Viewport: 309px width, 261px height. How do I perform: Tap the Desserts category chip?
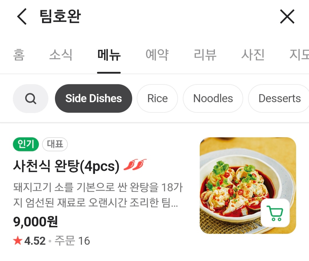(x=279, y=99)
